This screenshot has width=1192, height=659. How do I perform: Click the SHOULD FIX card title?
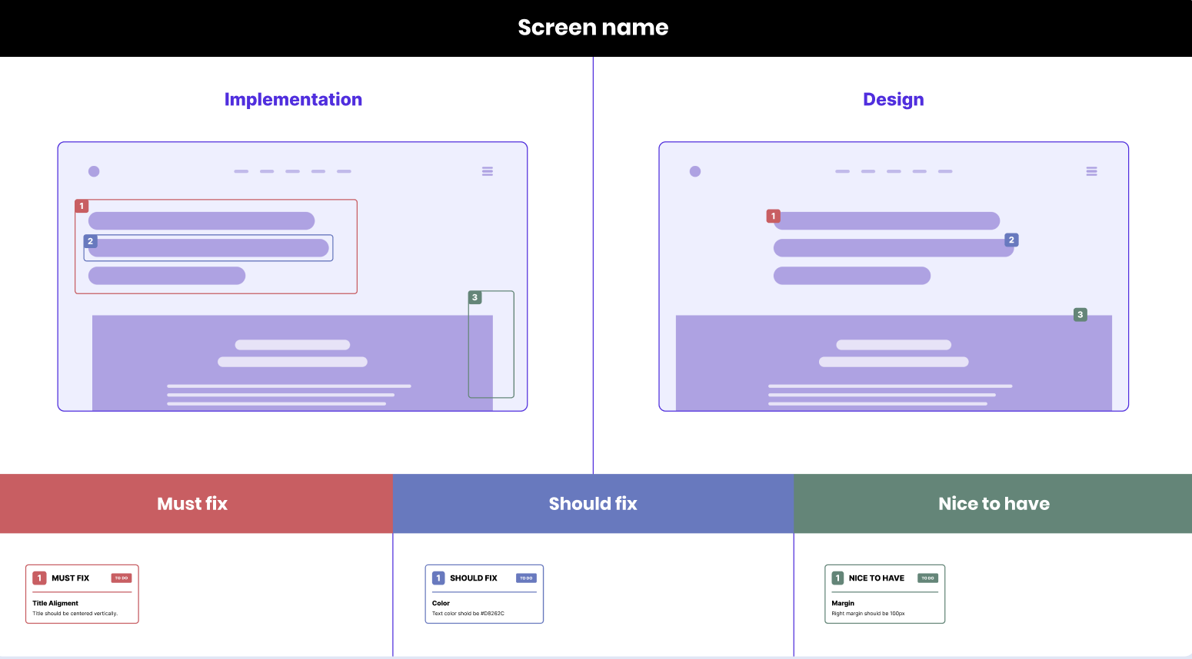click(x=474, y=578)
